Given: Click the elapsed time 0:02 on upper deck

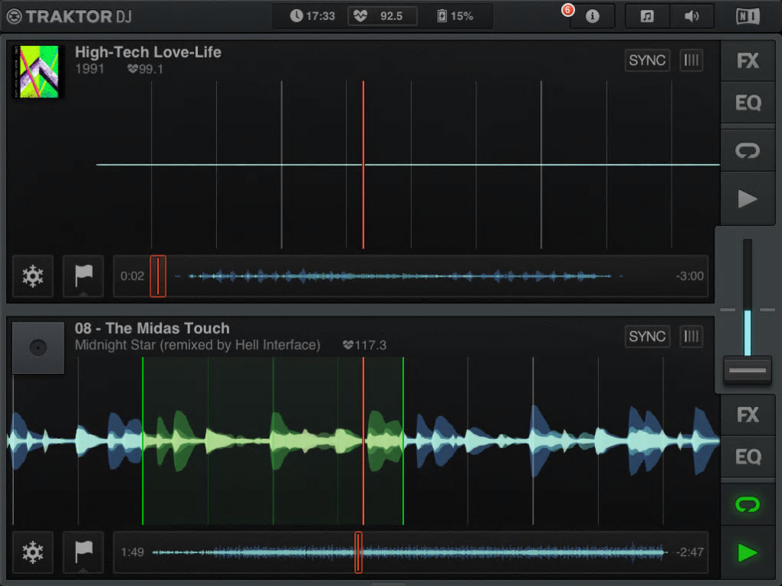Looking at the screenshot, I should [x=132, y=276].
